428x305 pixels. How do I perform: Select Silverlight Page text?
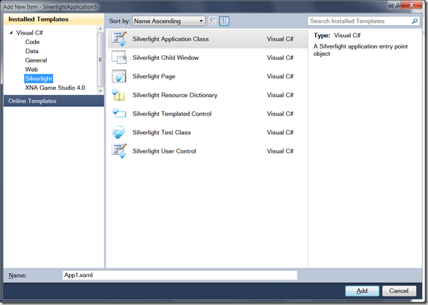click(154, 76)
